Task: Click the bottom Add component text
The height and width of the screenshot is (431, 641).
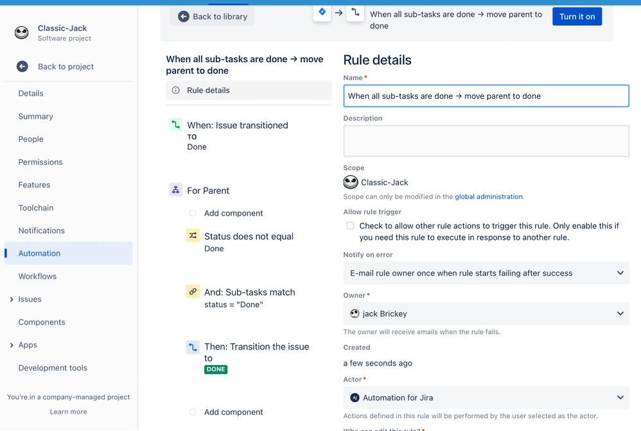Action: (233, 412)
